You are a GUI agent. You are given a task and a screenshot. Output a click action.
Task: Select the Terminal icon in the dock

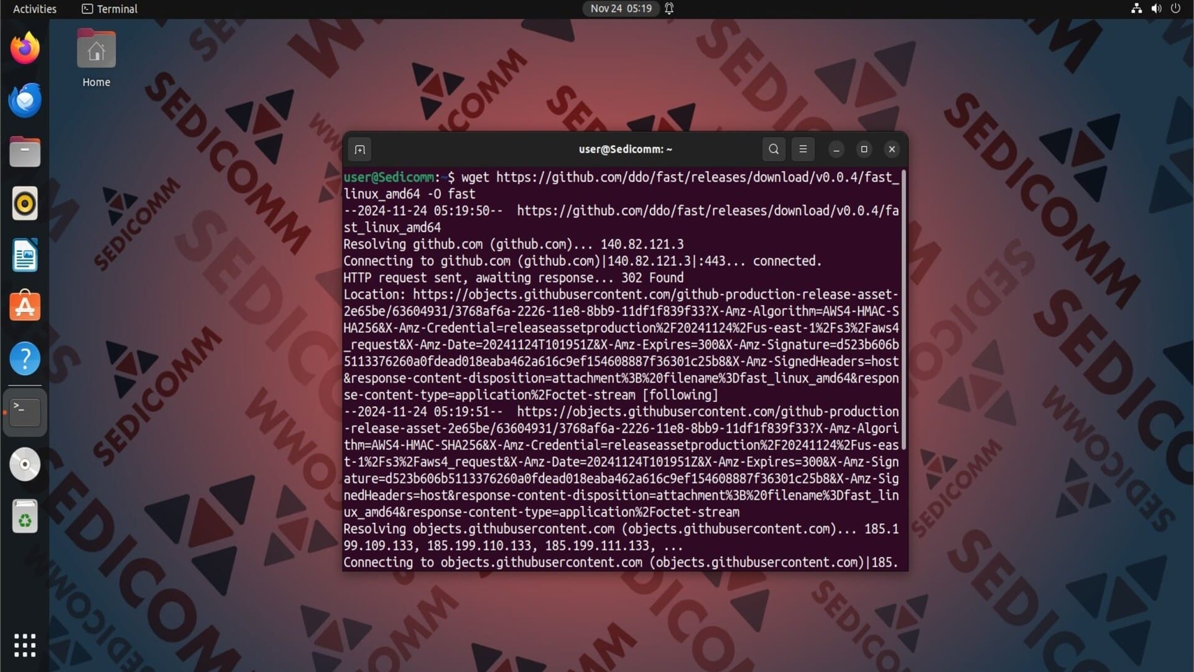click(25, 412)
